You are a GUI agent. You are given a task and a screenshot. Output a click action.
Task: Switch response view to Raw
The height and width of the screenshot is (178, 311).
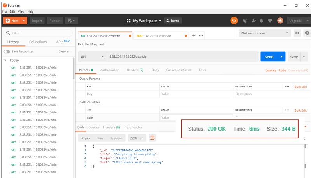click(100, 138)
